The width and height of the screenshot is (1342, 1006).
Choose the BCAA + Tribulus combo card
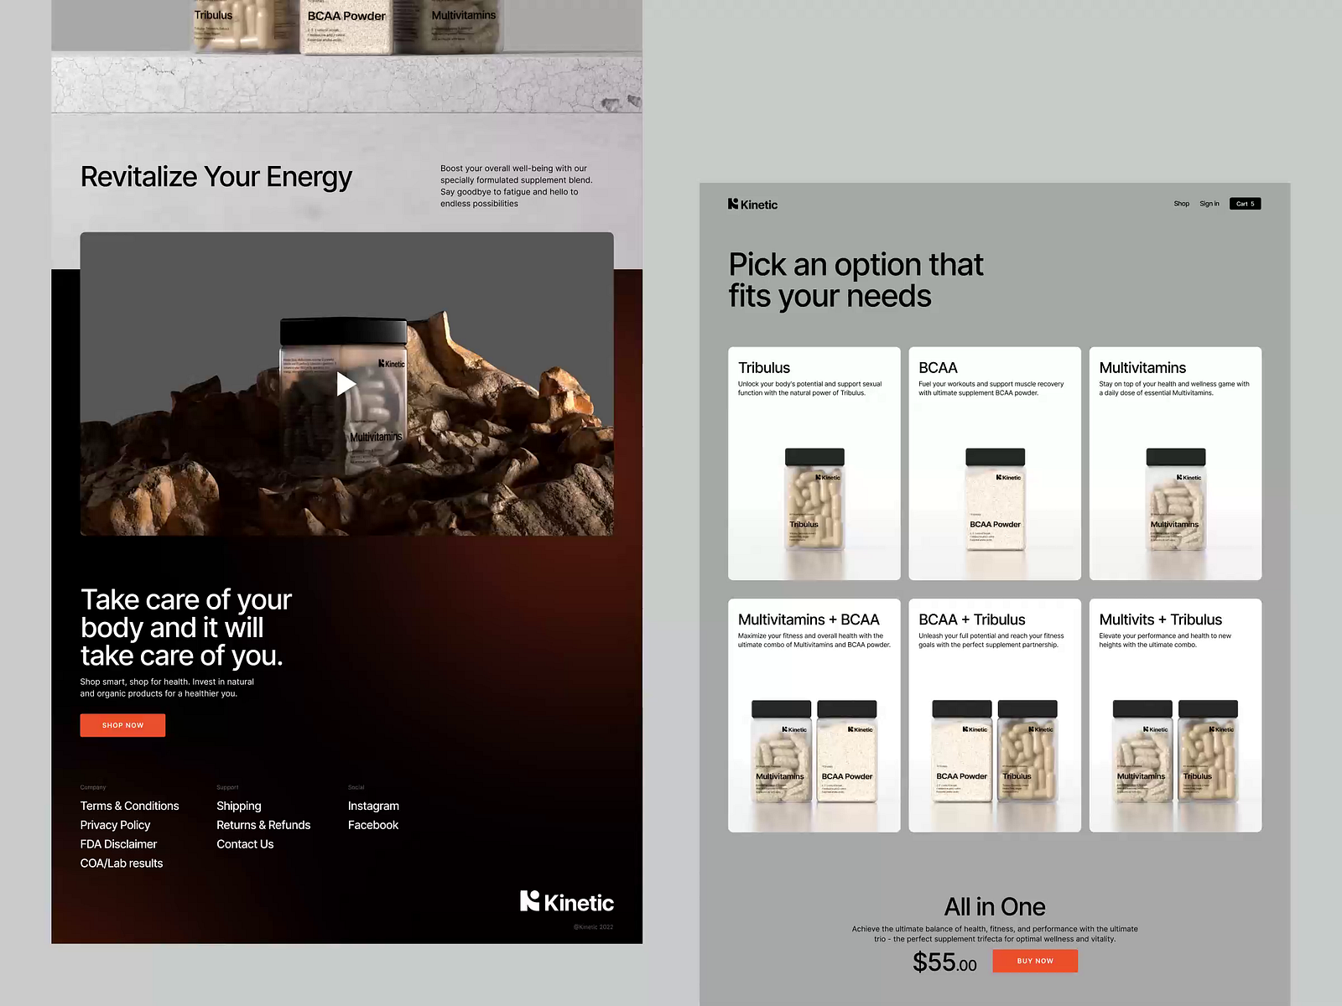[x=995, y=715]
